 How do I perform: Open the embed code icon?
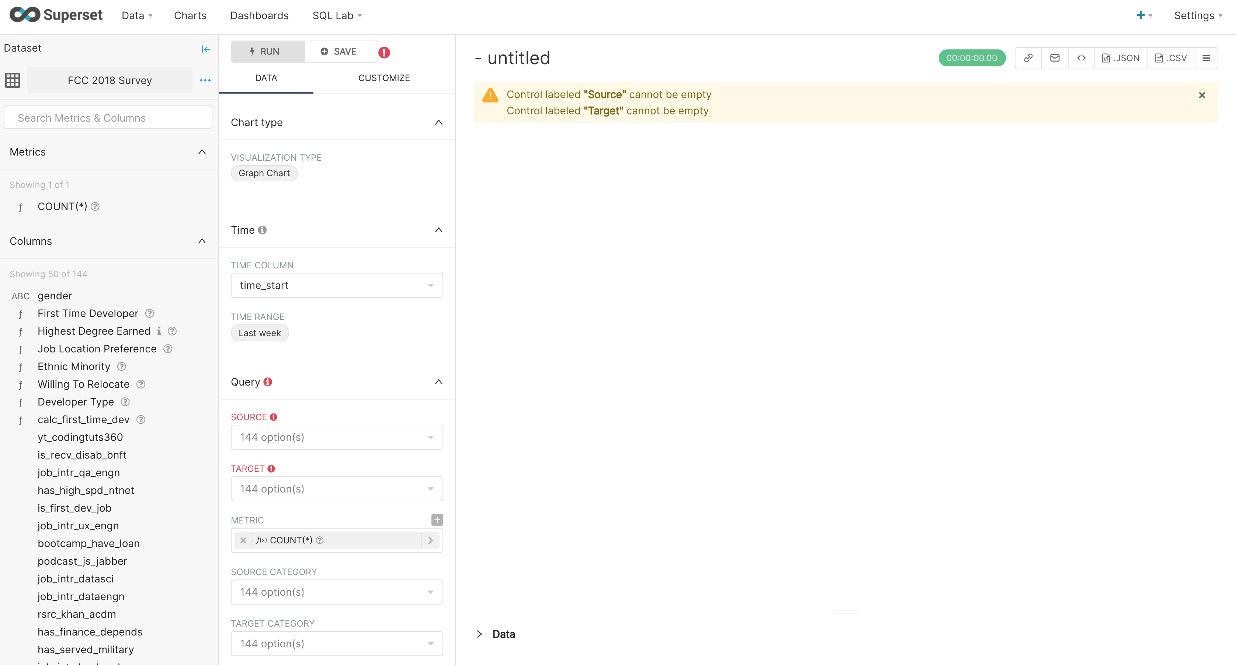pyautogui.click(x=1081, y=58)
